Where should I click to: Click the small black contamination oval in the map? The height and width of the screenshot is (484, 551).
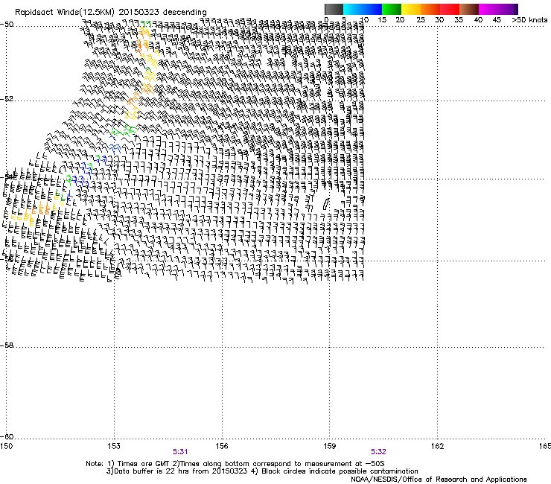326,204
